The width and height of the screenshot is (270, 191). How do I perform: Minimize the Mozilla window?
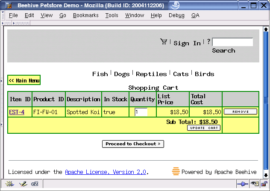[x=244, y=6]
